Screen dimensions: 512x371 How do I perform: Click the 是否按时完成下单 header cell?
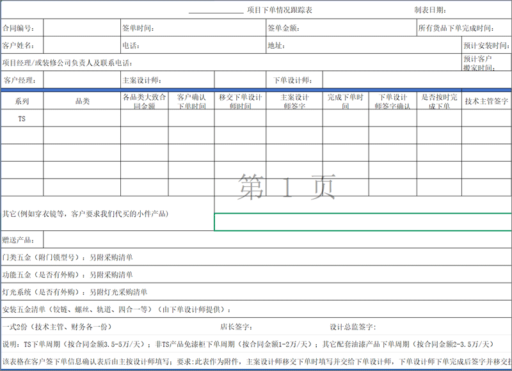(438, 101)
